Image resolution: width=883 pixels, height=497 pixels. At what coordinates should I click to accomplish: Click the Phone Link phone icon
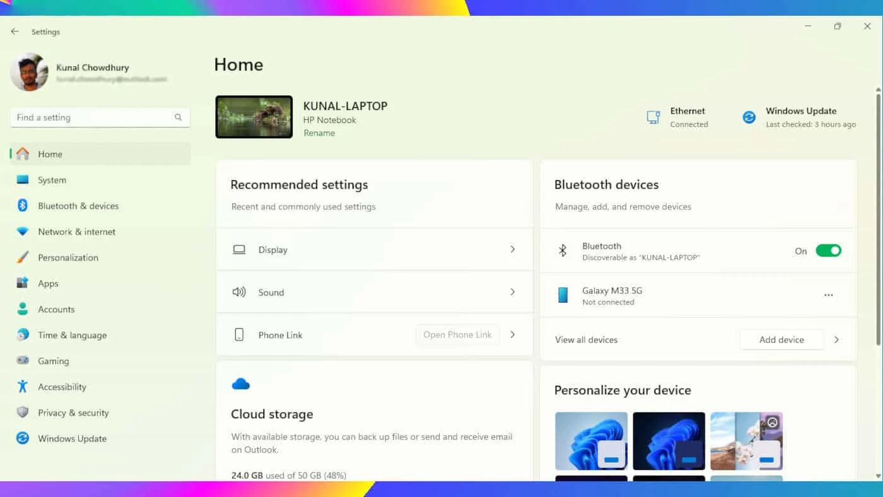tap(239, 335)
